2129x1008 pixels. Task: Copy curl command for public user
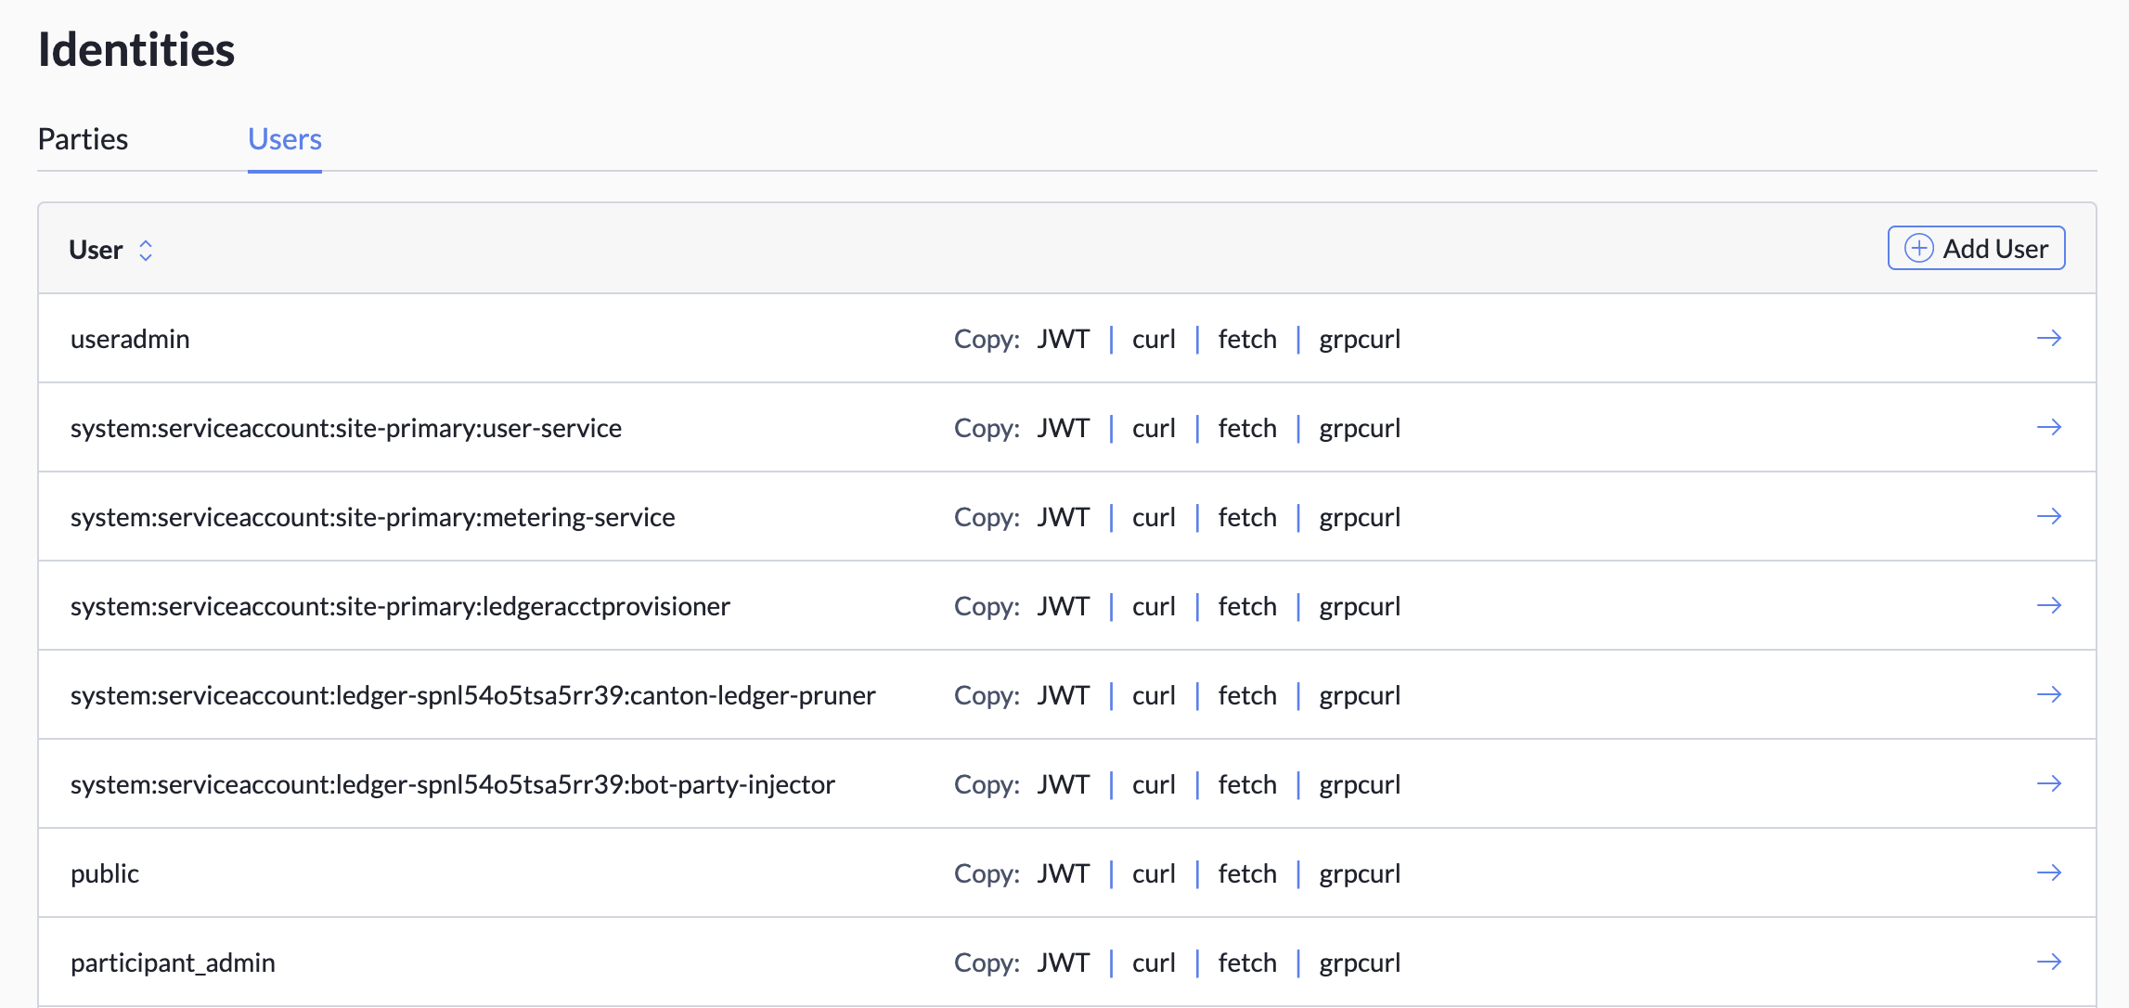1154,873
